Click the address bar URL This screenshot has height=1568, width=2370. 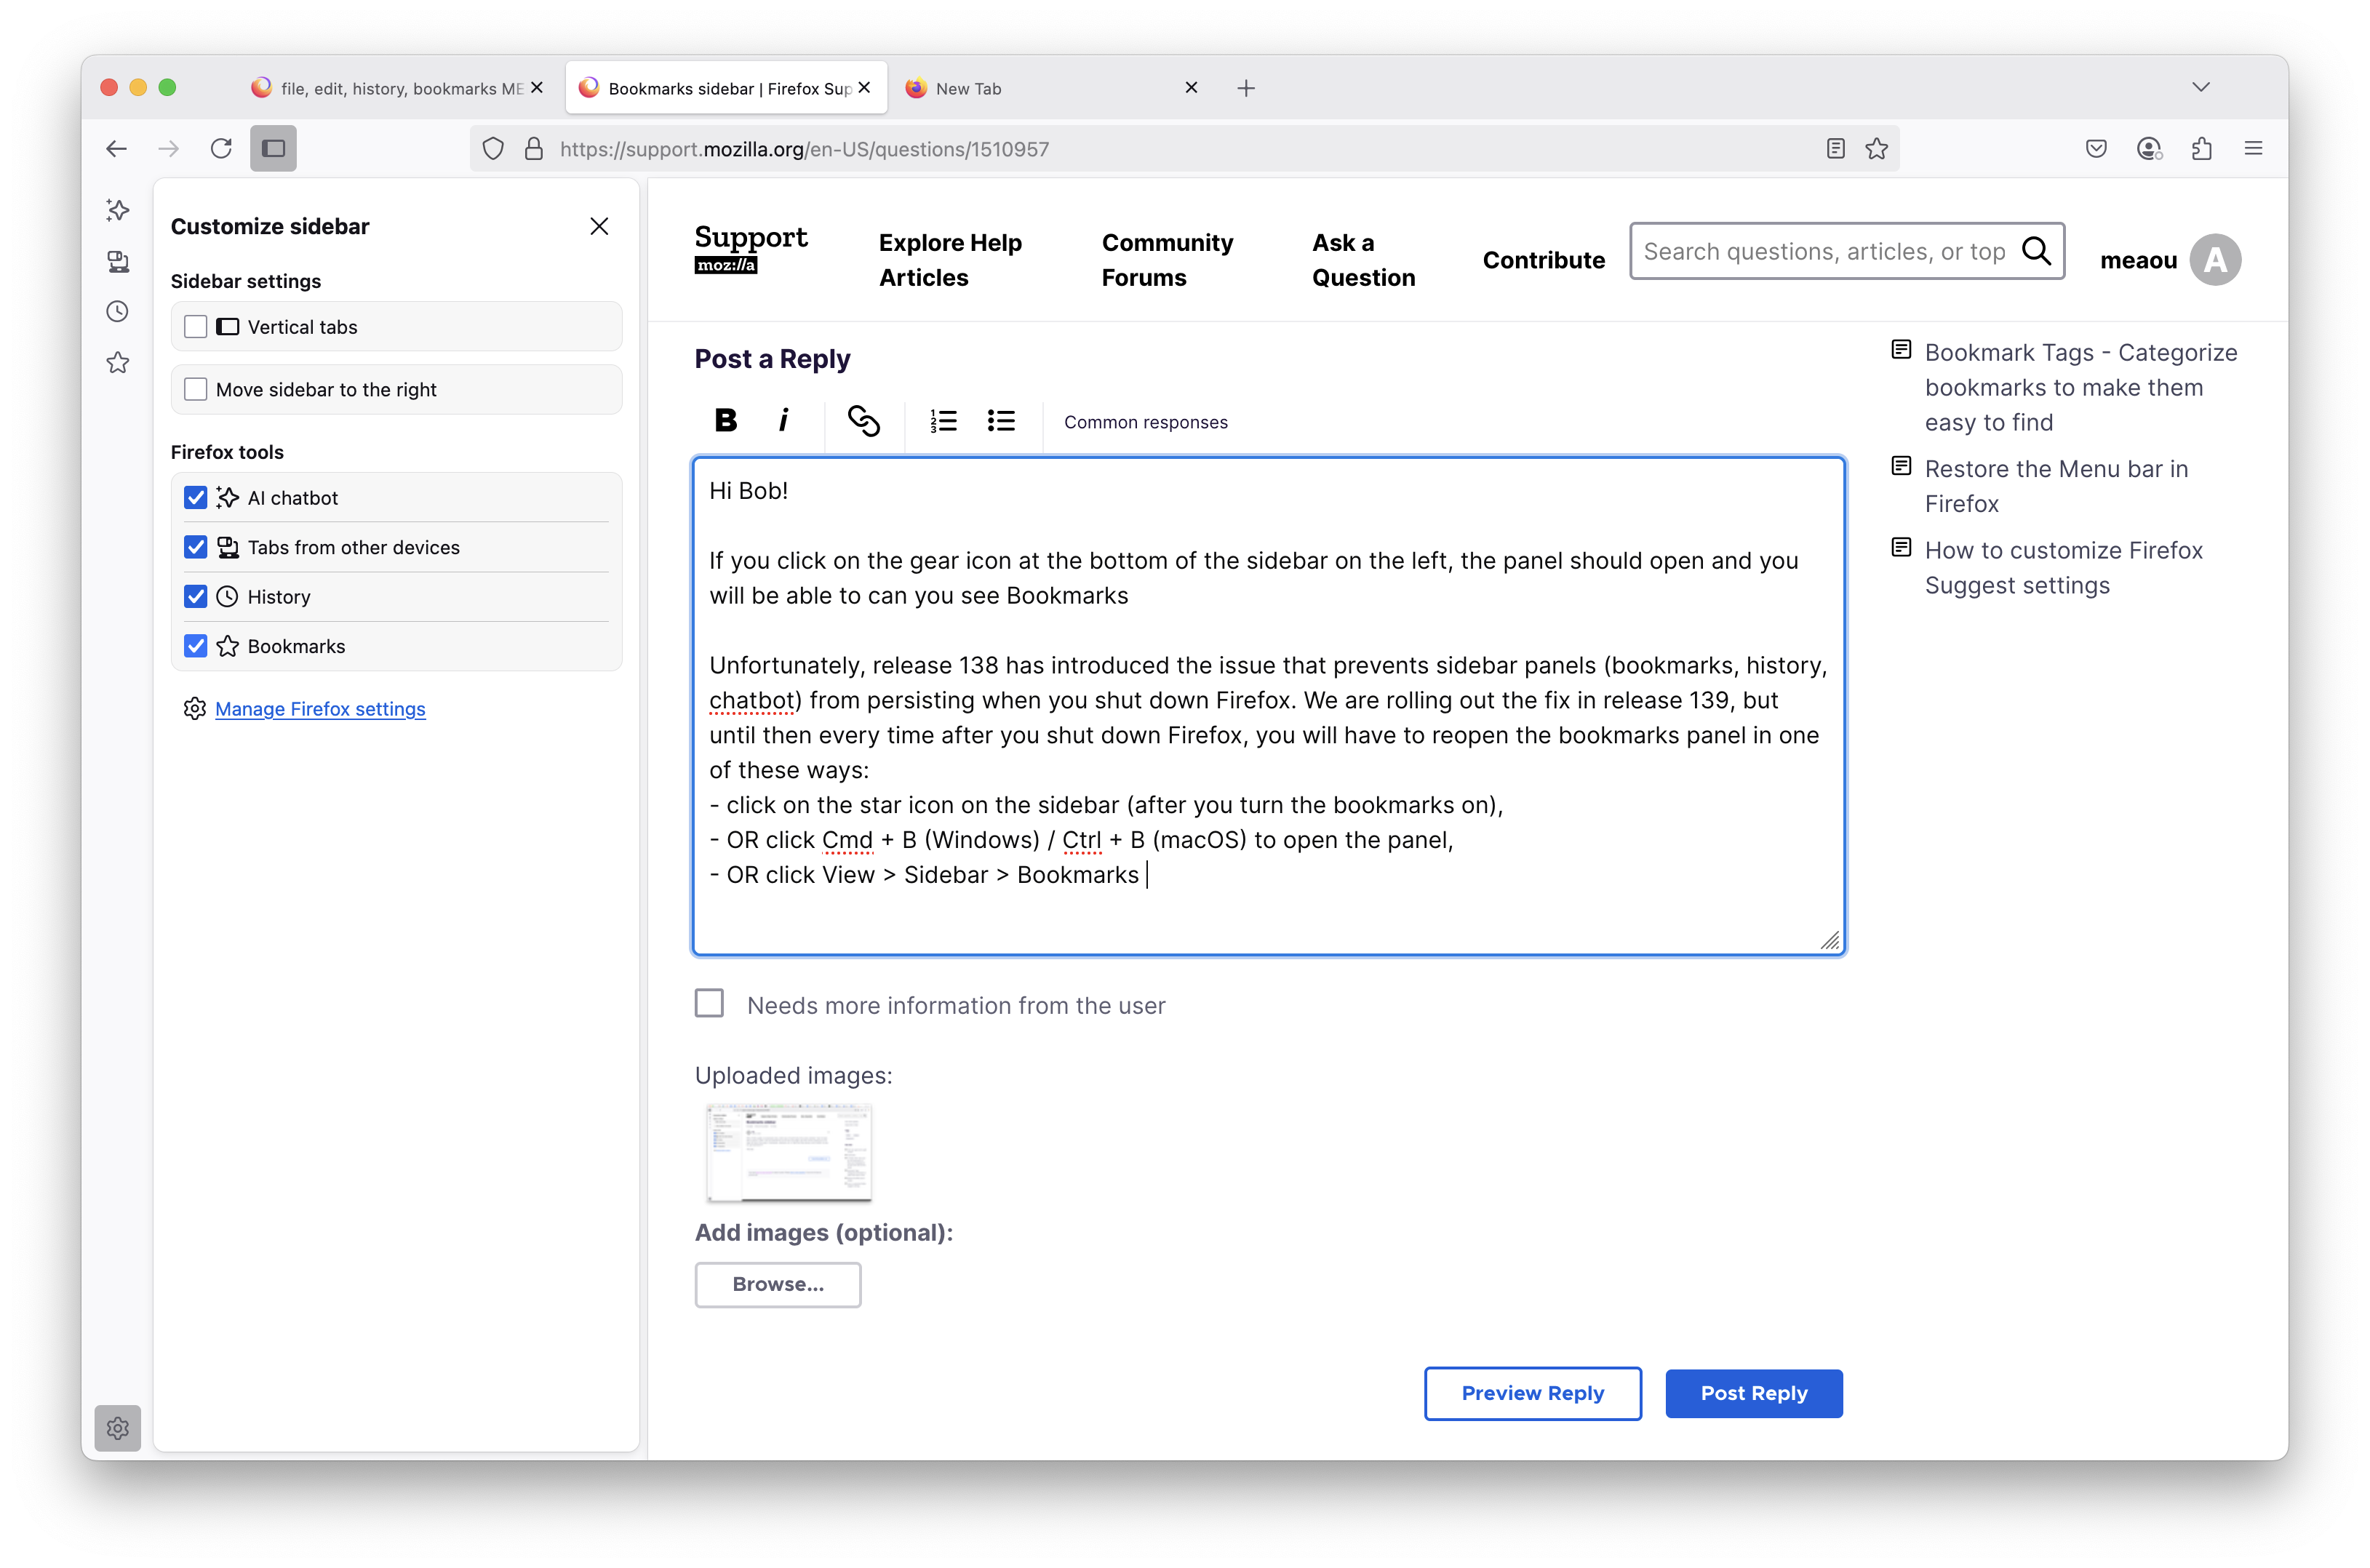804,149
